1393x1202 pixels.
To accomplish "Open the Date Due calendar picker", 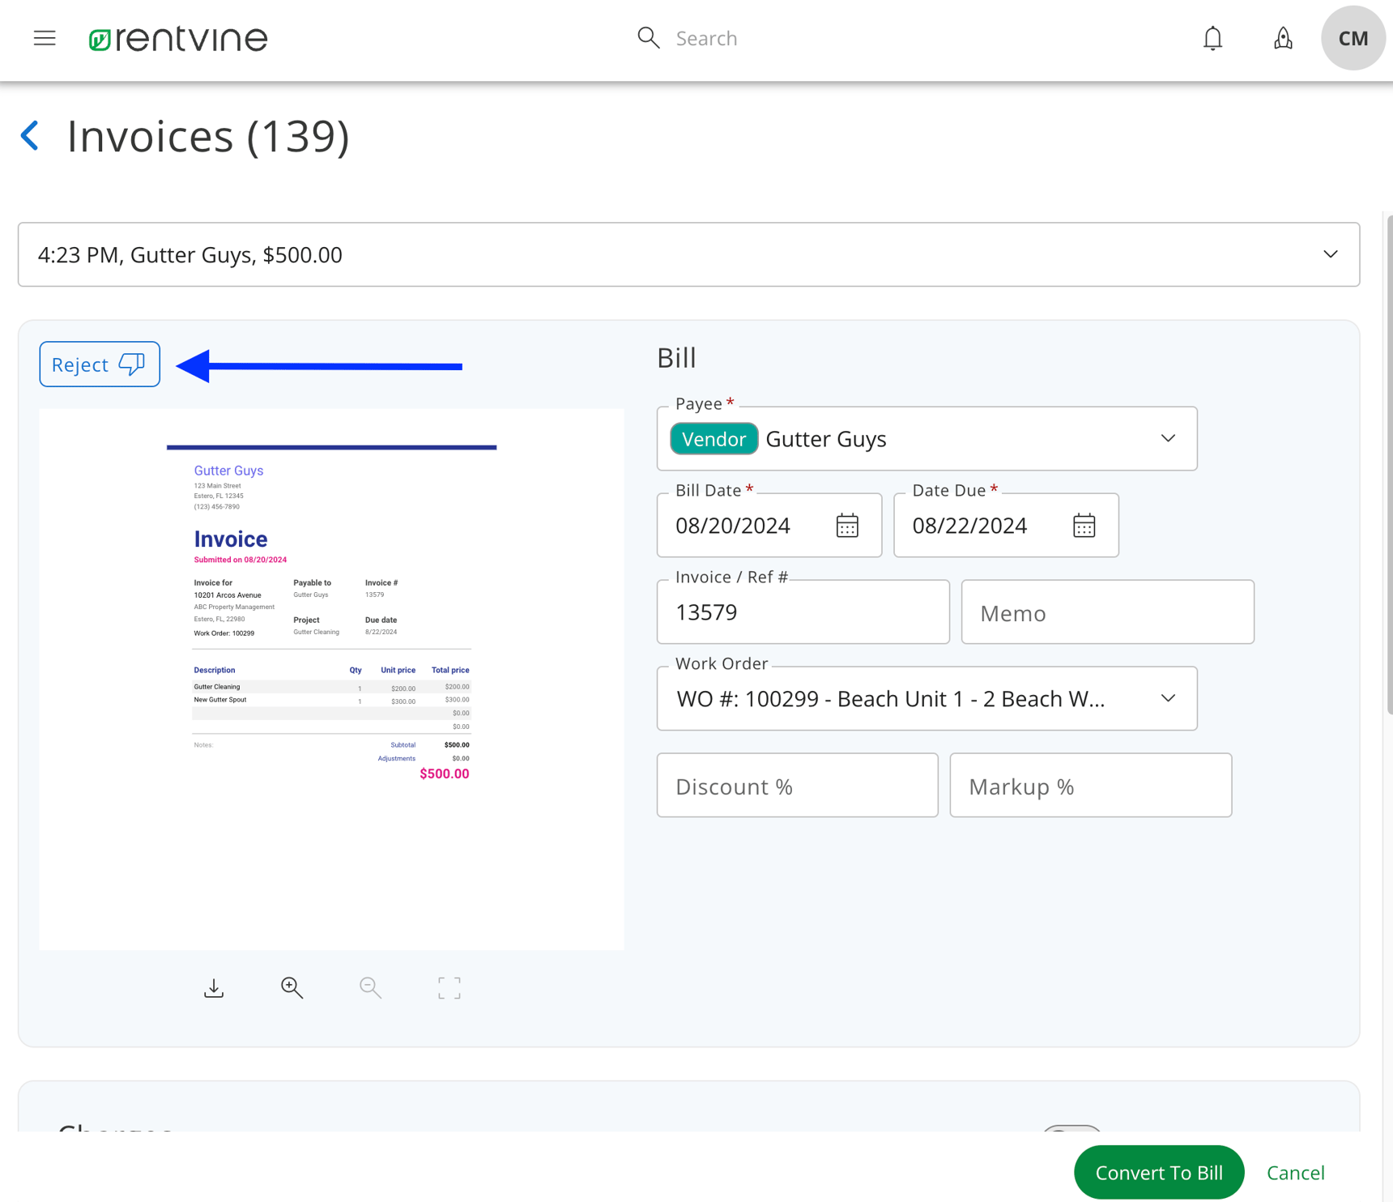I will [x=1084, y=525].
